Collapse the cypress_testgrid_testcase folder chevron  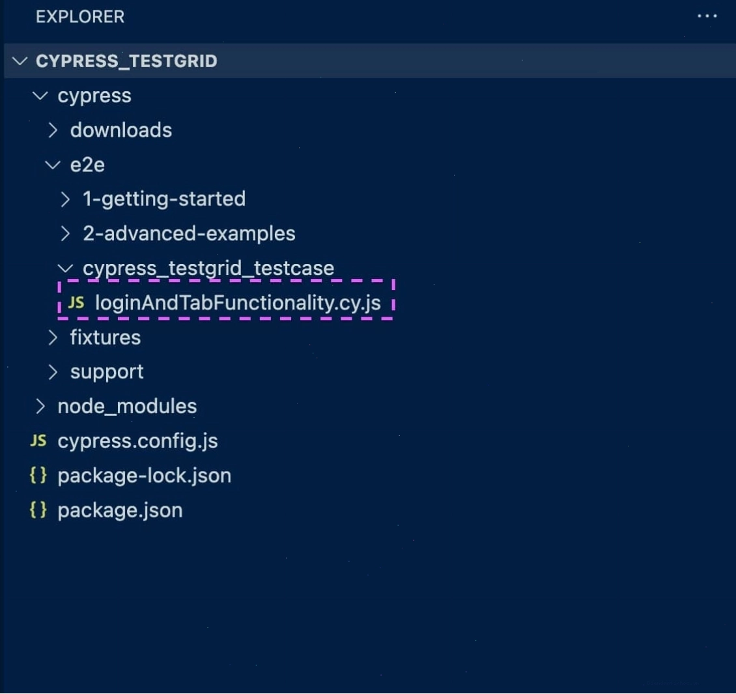[65, 268]
